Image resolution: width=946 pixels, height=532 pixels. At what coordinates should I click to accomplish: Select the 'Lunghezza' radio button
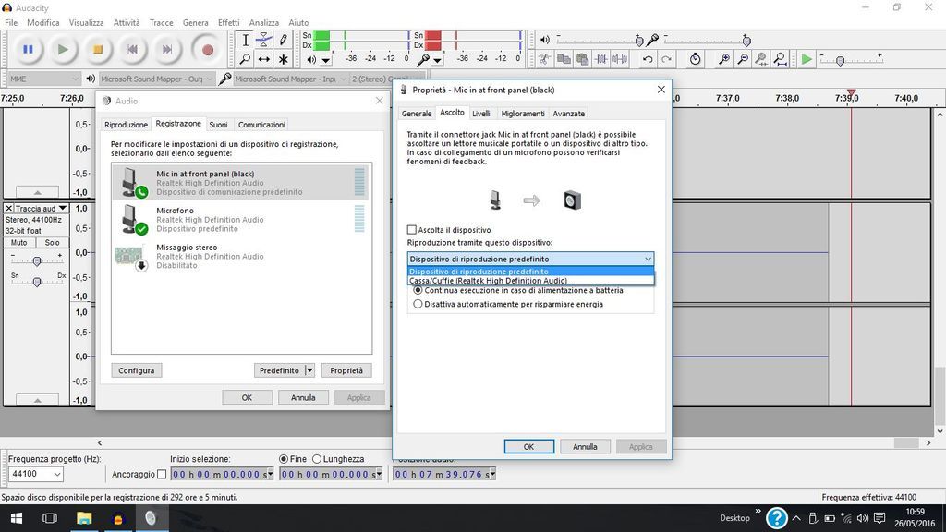317,459
